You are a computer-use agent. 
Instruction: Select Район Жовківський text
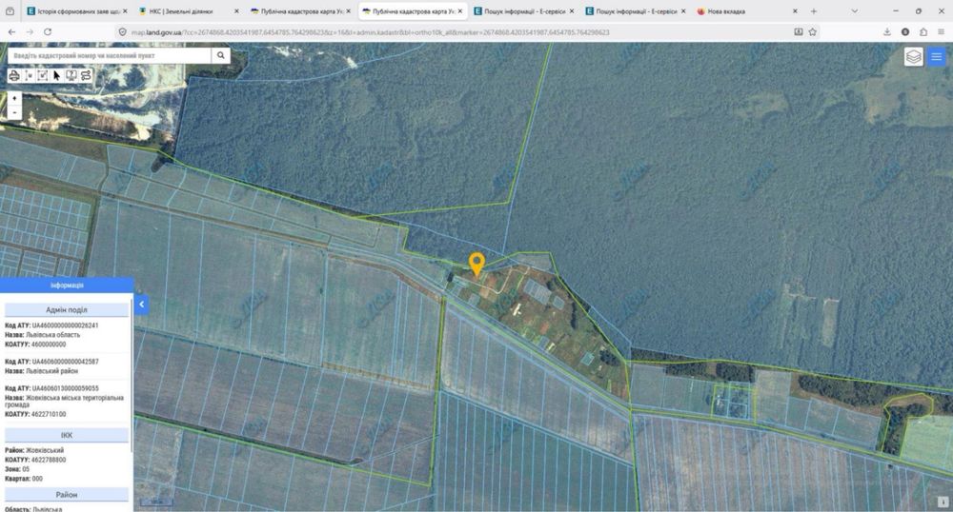(34, 451)
